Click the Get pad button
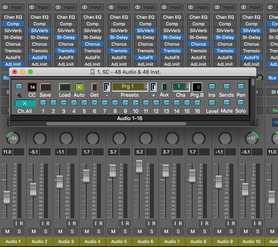Image resolution: width=278 pixels, height=247 pixels. 94,87
